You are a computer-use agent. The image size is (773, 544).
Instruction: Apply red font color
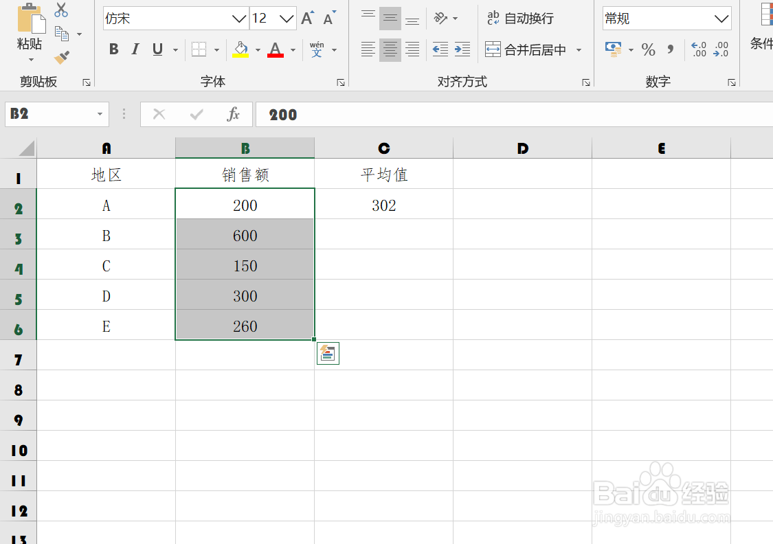[x=275, y=49]
